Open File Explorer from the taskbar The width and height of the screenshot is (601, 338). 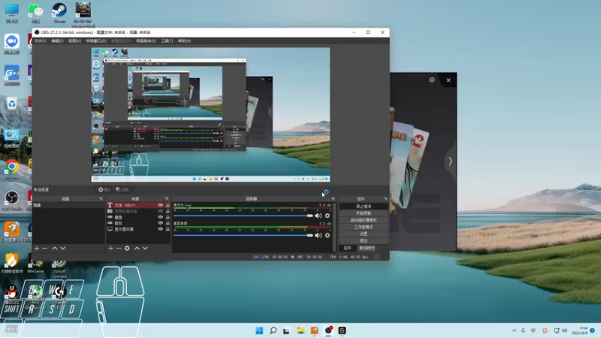(x=300, y=330)
